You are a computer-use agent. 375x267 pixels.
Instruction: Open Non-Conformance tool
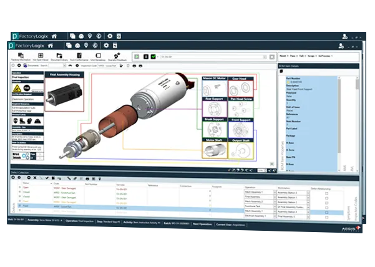[79, 57]
